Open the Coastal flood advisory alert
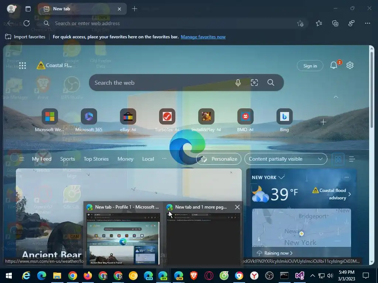The image size is (378, 283). click(x=332, y=194)
